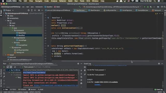This screenshot has width=166, height=93.
Task: Mark all Event Log notifications read
Action: coord(85,67)
